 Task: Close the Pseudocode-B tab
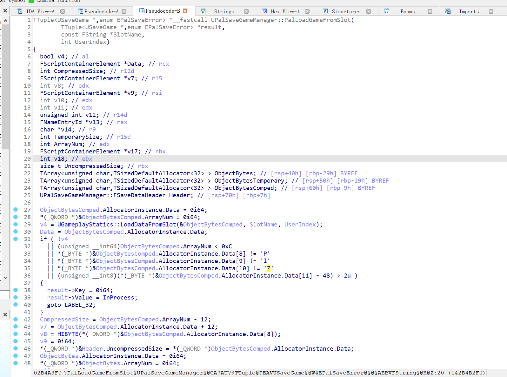185,11
